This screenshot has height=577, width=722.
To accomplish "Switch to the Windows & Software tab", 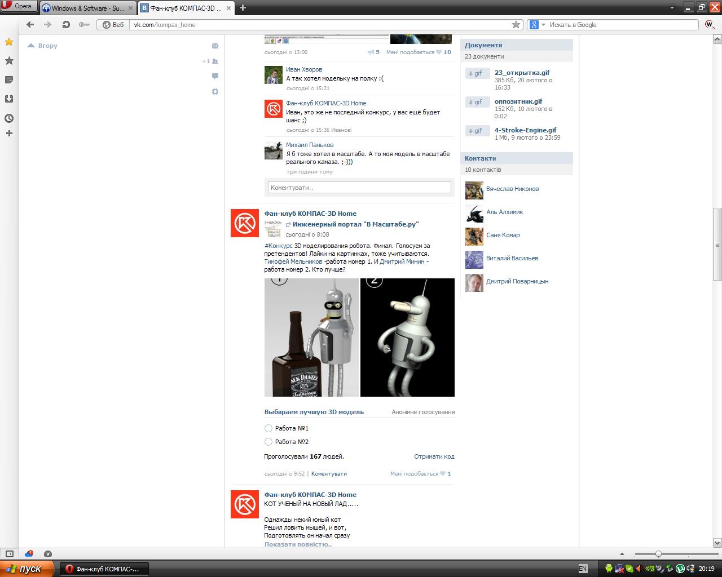I will (87, 8).
